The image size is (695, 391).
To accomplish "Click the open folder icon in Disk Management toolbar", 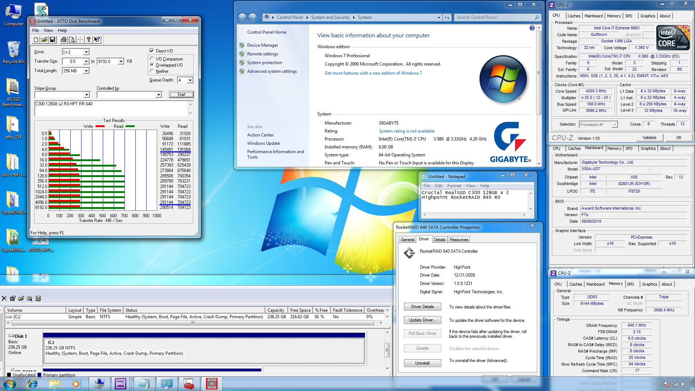I will click(21, 298).
